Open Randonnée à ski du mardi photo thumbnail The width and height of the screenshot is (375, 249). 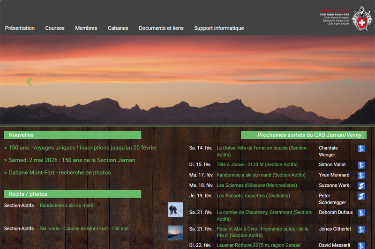pos(176,210)
